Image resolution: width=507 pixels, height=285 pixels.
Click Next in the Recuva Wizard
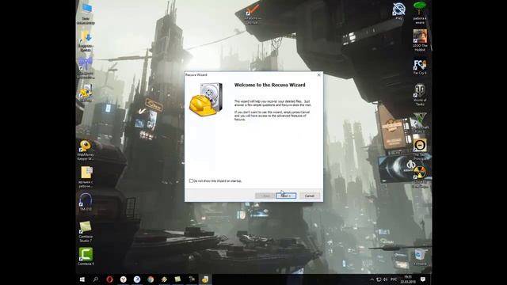click(286, 196)
